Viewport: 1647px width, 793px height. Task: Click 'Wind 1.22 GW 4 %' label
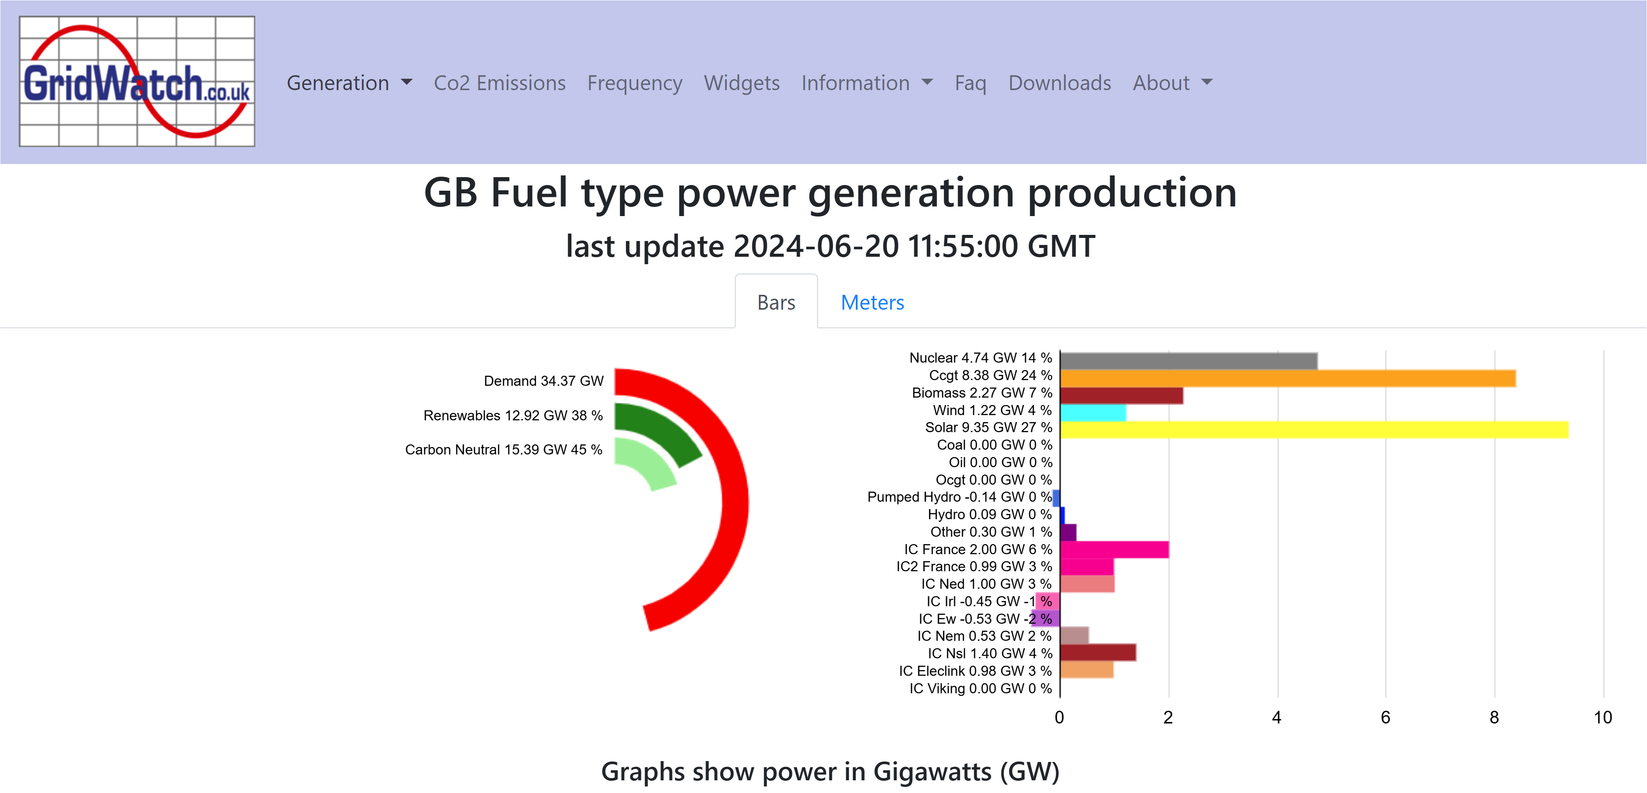pyautogui.click(x=992, y=410)
